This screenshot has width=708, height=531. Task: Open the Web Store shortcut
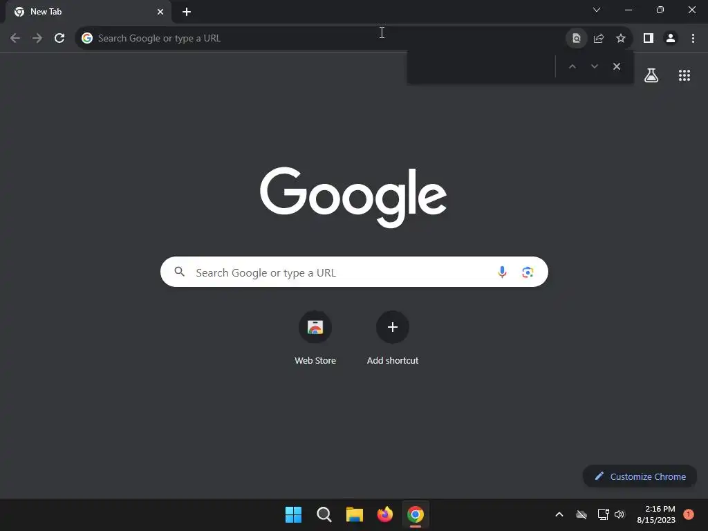[x=315, y=338]
